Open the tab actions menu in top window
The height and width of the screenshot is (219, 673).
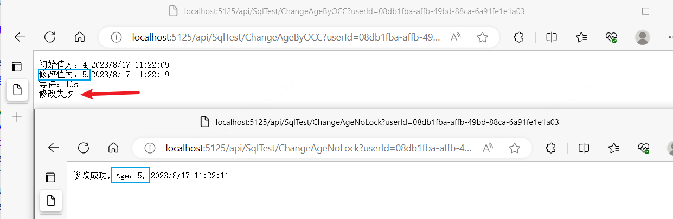[17, 67]
